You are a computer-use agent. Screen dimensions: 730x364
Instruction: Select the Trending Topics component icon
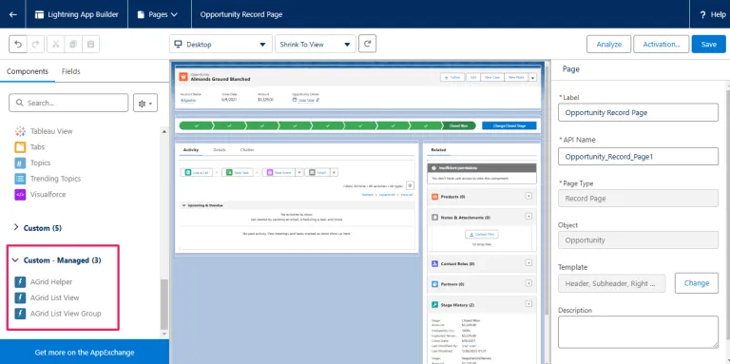pyautogui.click(x=20, y=179)
